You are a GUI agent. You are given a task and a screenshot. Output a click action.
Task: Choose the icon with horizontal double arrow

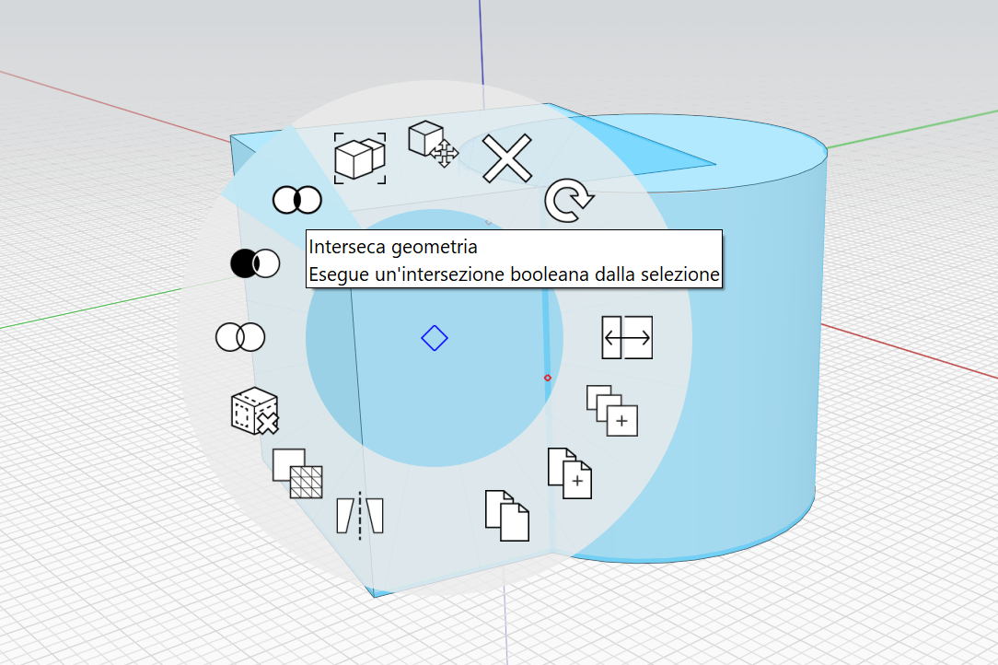pos(627,337)
